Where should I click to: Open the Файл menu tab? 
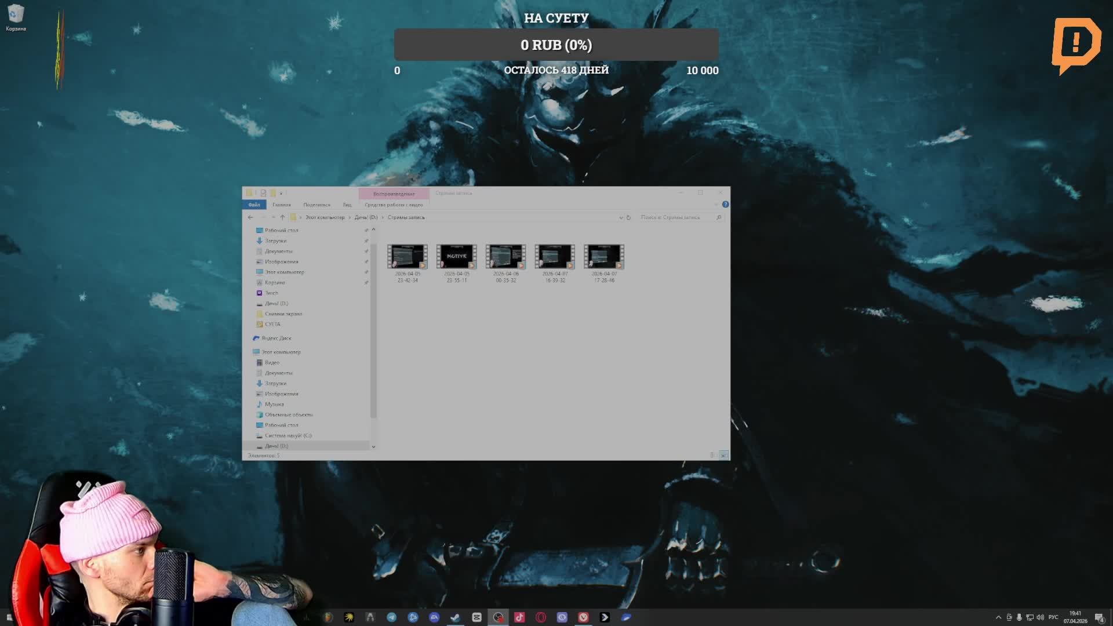pyautogui.click(x=254, y=205)
